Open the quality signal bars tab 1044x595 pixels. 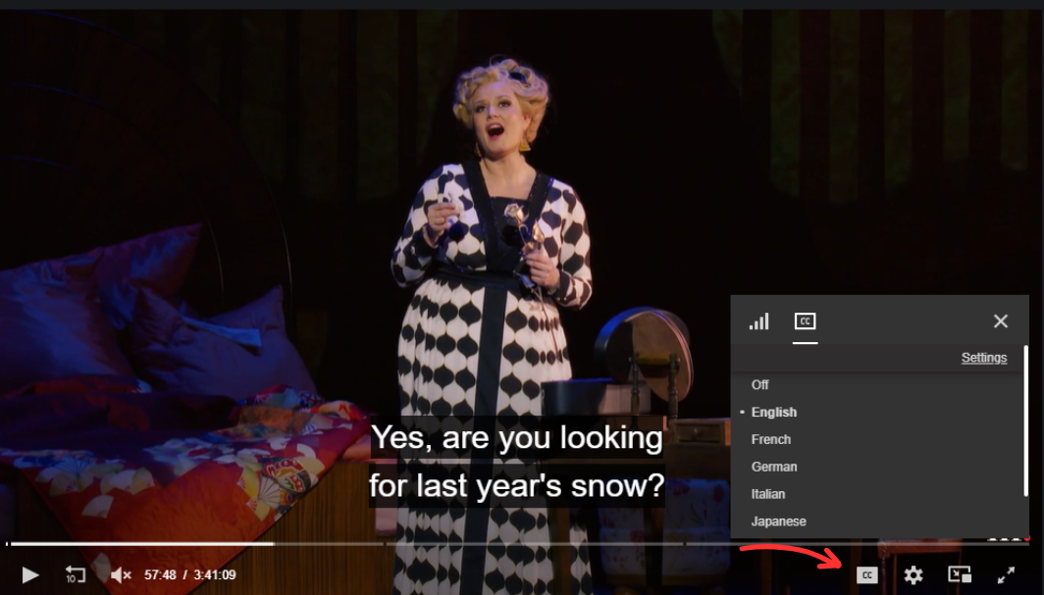coord(759,322)
